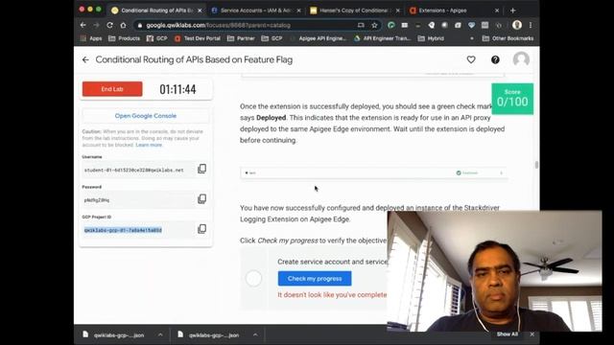The image size is (614, 345).
Task: Click Show All downloads
Action: [x=508, y=334]
